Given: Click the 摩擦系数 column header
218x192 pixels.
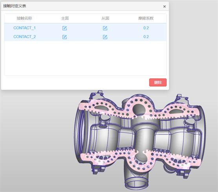Looking at the screenshot, I should 146,18.
